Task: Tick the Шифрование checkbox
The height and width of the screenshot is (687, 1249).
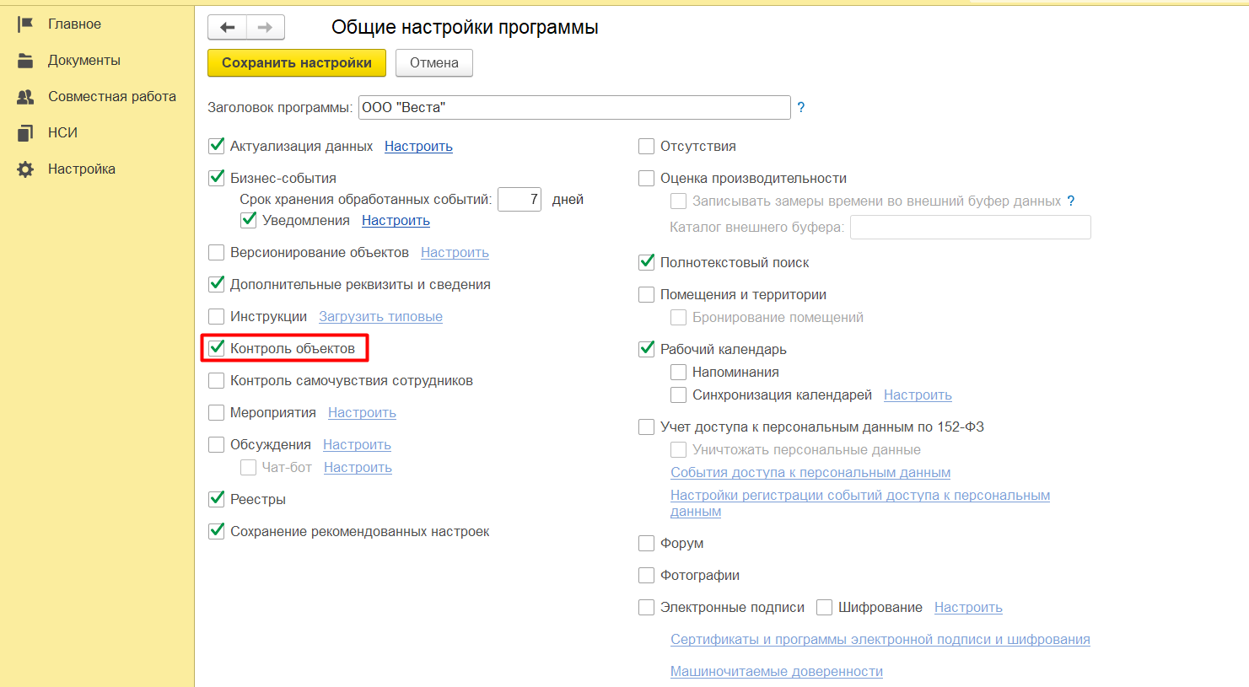Action: (x=825, y=608)
